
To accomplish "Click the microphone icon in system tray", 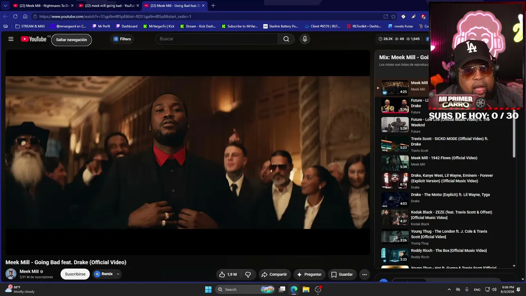I will (467, 289).
